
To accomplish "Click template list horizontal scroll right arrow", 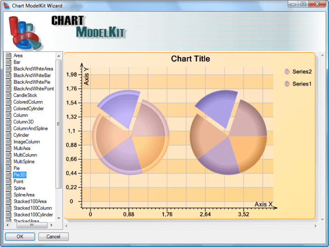I will pyautogui.click(x=52, y=226).
